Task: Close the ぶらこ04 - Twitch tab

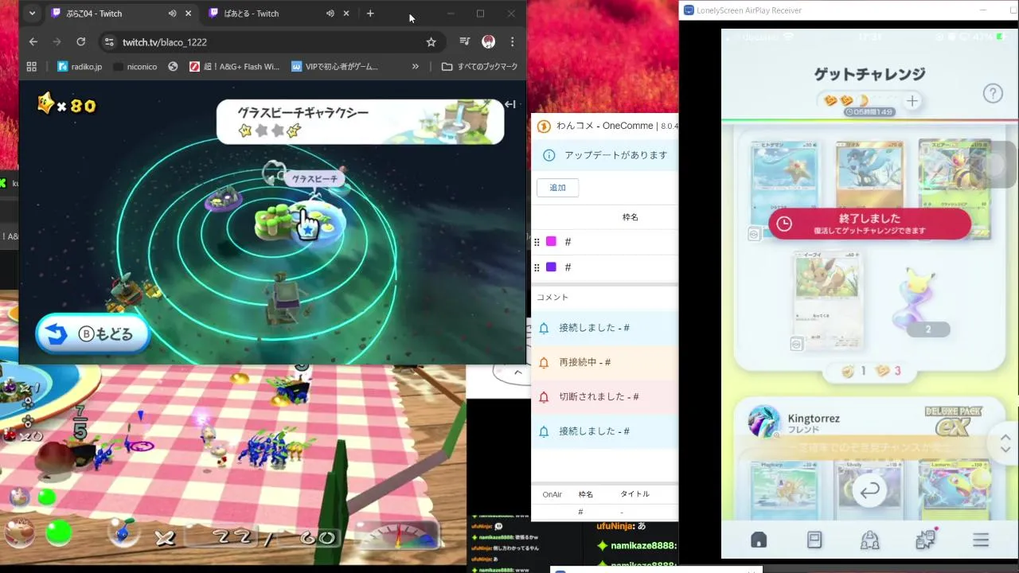Action: [188, 14]
